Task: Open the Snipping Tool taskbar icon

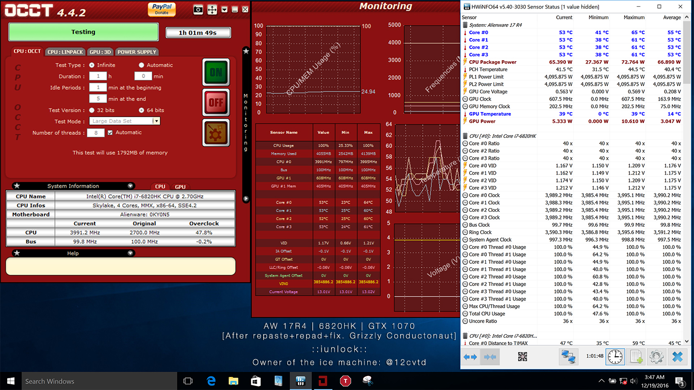Action: coord(368,381)
